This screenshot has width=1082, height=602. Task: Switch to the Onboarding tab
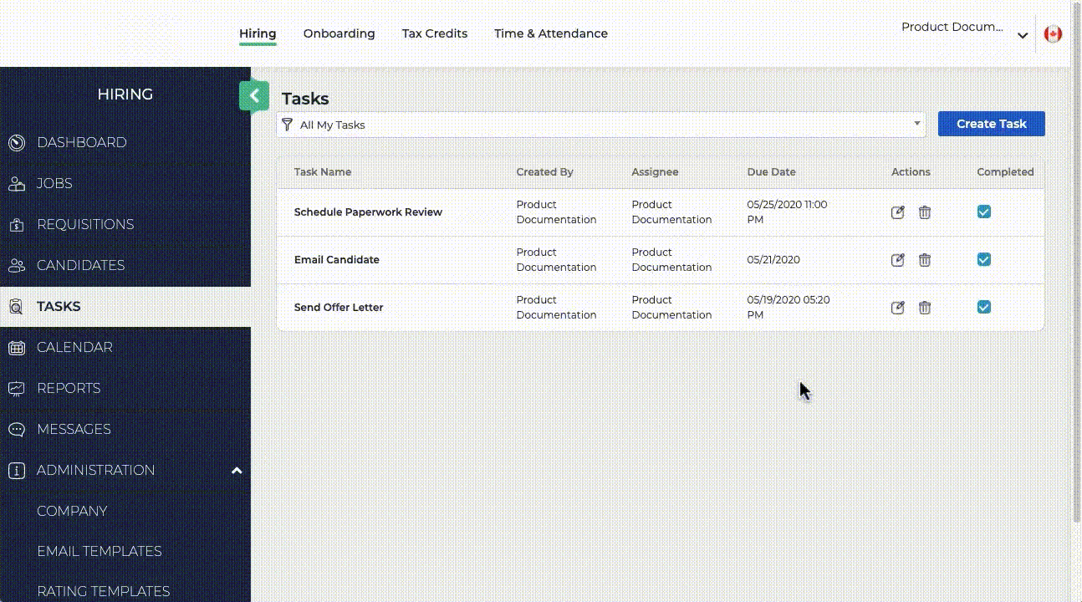[x=339, y=33]
